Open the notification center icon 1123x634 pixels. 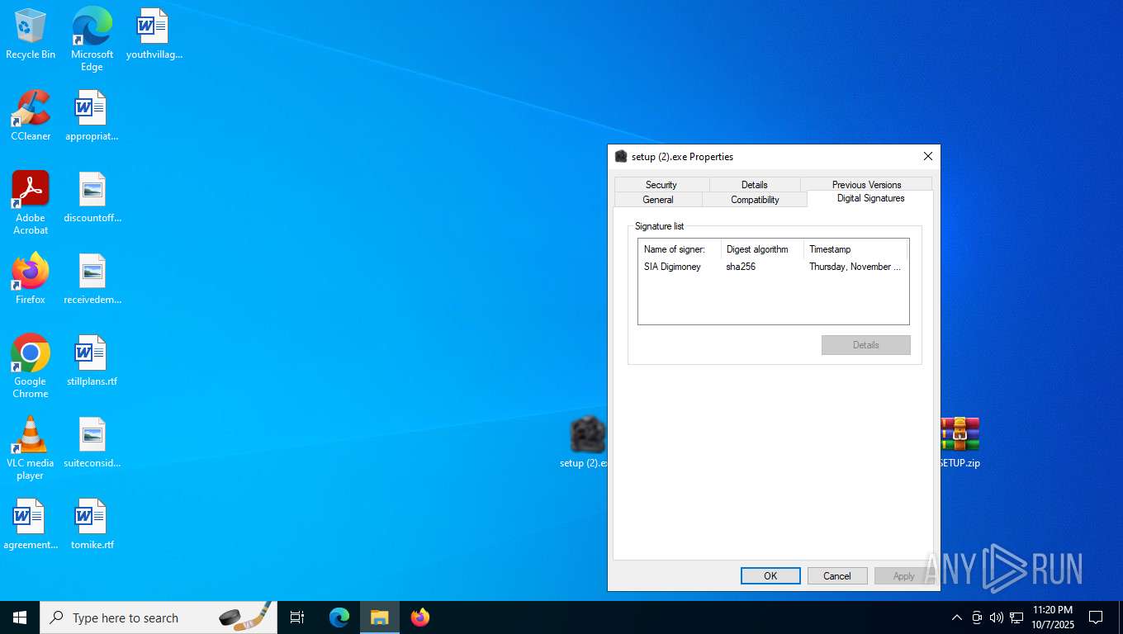click(1096, 617)
